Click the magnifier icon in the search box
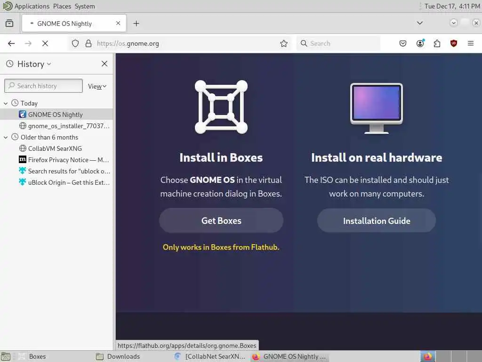Screen dimensions: 482x362 click(x=304, y=43)
